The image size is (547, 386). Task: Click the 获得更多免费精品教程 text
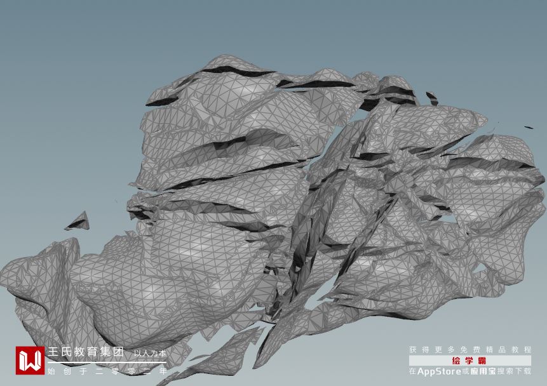470,350
